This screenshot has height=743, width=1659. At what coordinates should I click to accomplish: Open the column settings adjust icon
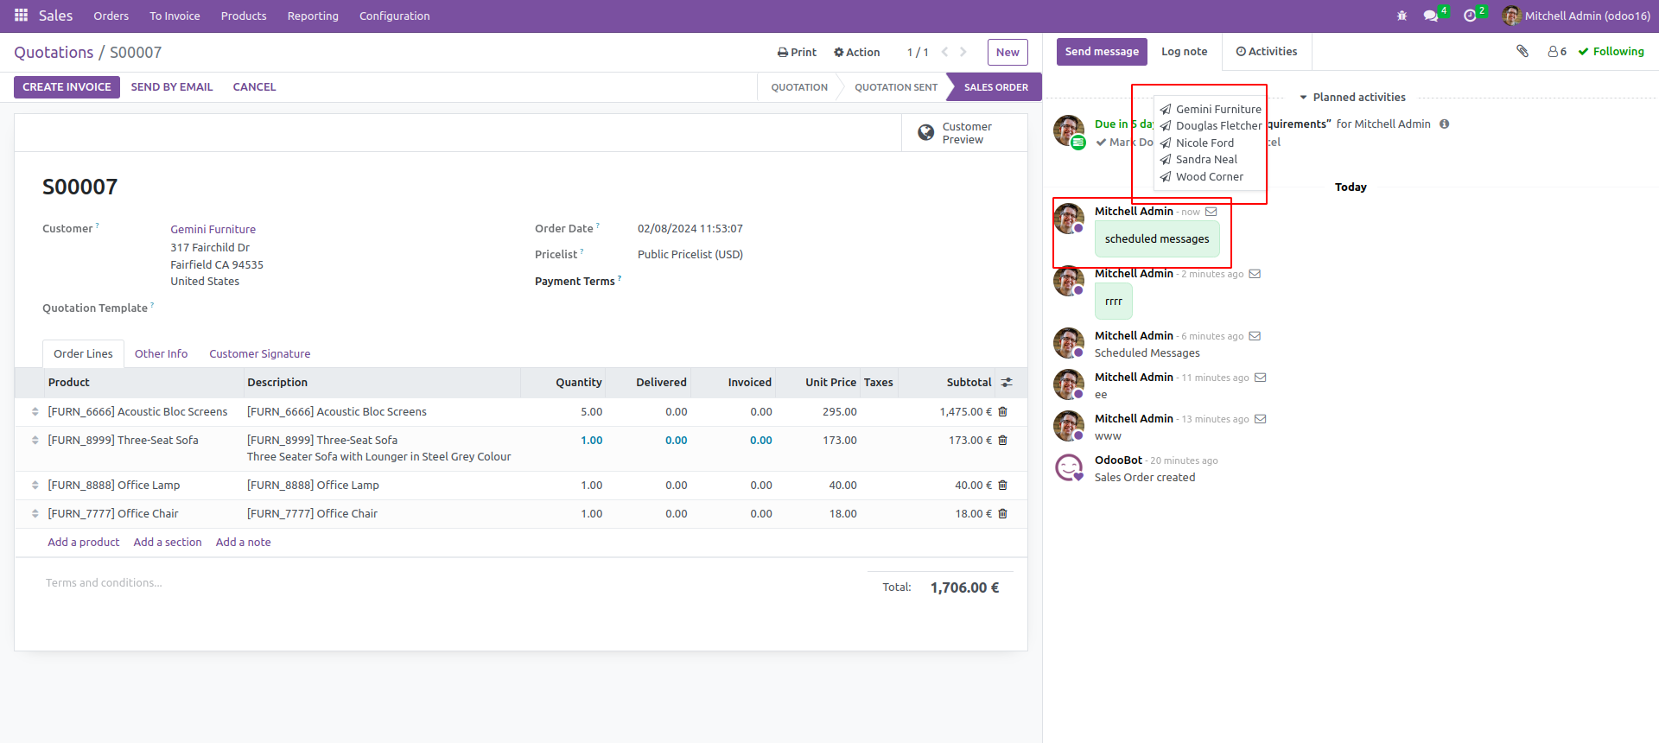(1007, 382)
